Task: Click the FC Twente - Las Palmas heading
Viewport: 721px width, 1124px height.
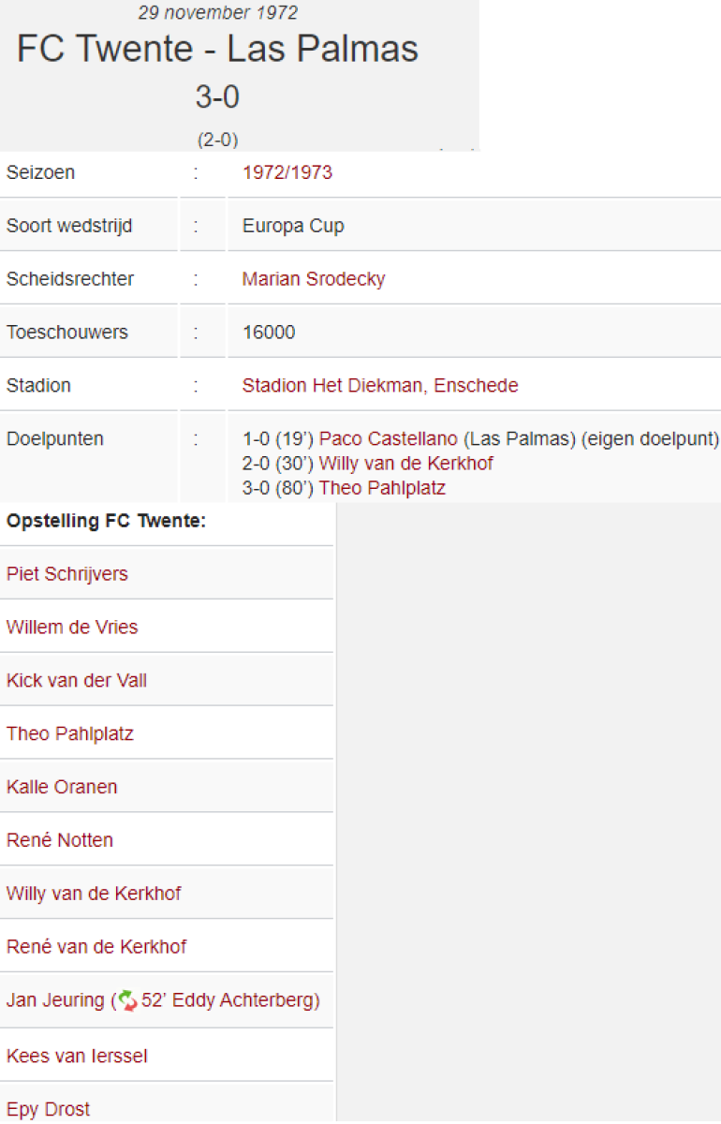Action: (217, 50)
